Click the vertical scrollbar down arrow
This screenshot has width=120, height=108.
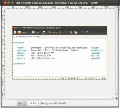[x=116, y=95]
